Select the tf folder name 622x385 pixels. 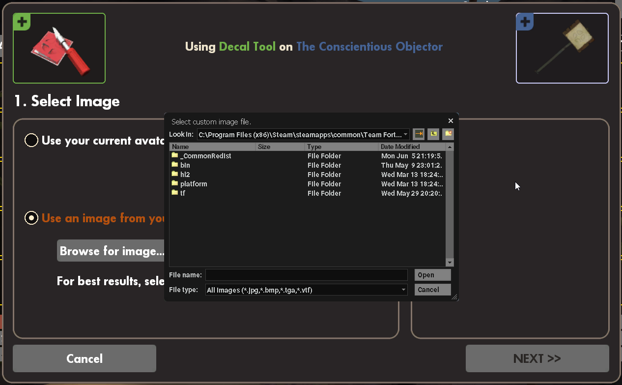click(x=183, y=193)
